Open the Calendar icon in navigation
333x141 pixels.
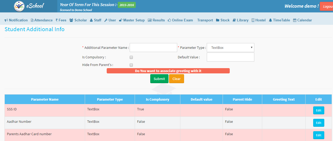[294, 20]
